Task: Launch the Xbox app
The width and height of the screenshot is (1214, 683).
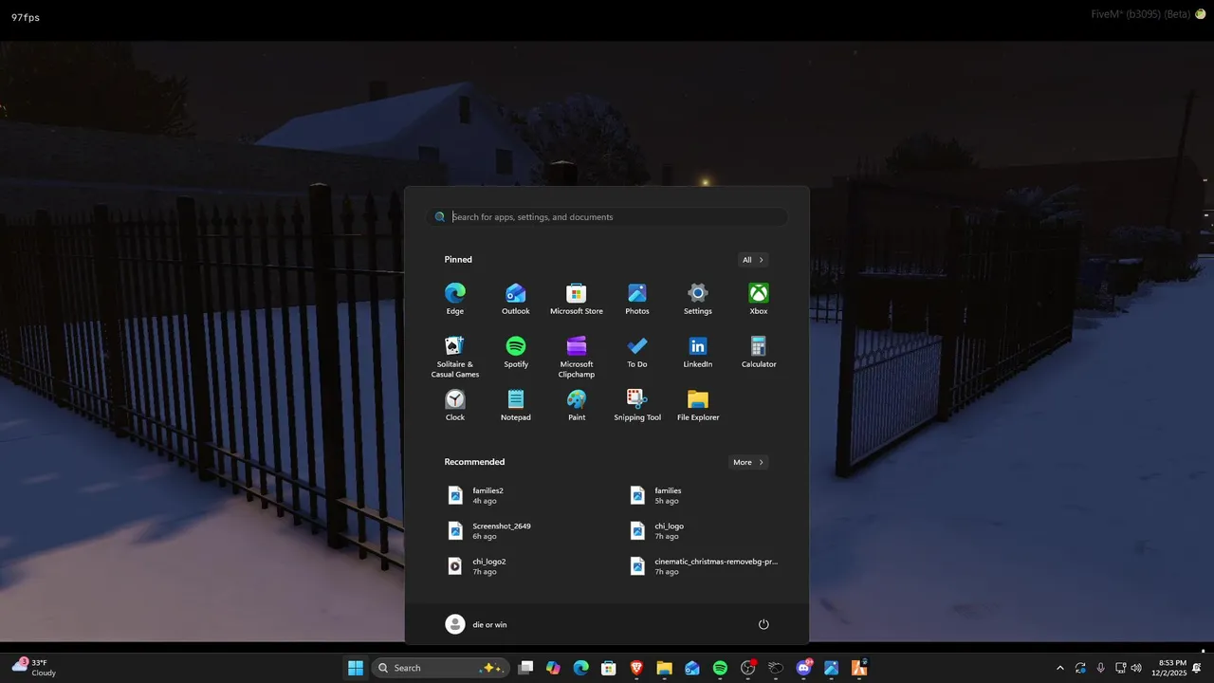Action: pos(759,298)
